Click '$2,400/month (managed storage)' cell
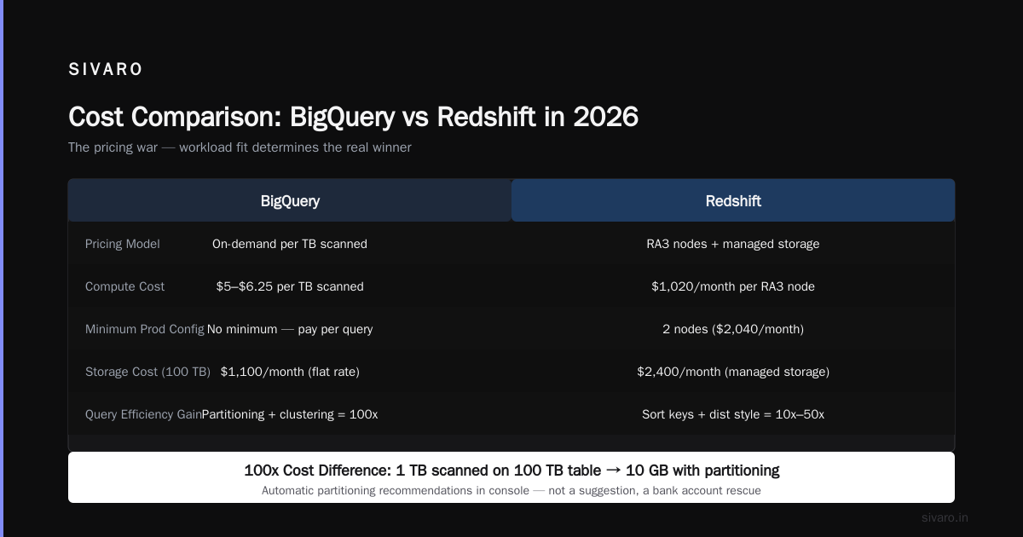The image size is (1023, 537). 733,372
